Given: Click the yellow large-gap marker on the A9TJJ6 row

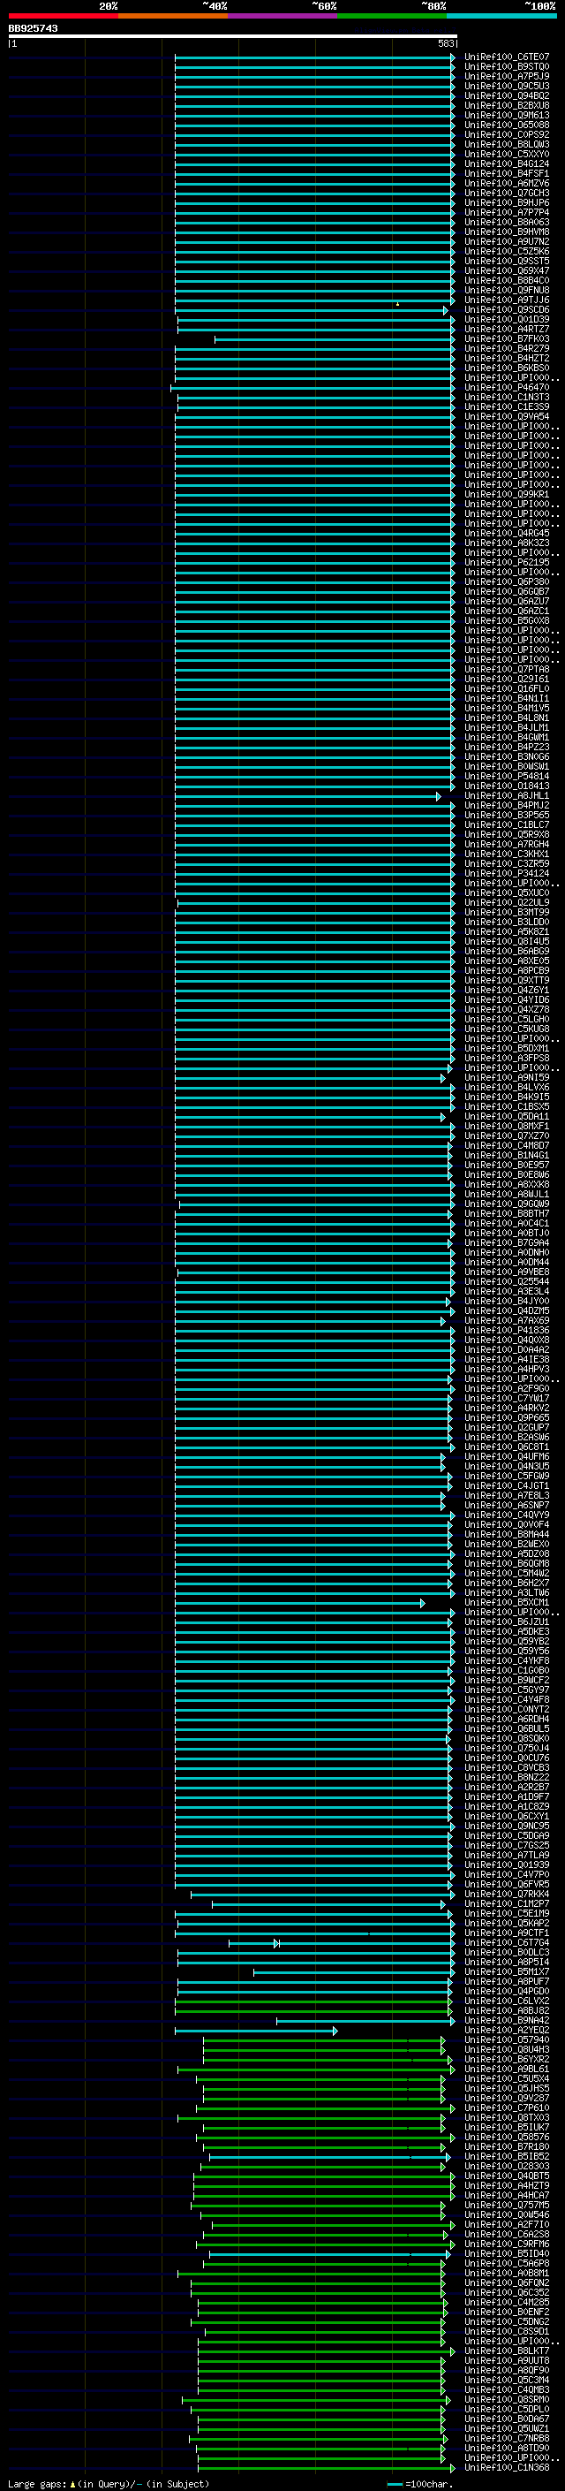Looking at the screenshot, I should 397,304.
